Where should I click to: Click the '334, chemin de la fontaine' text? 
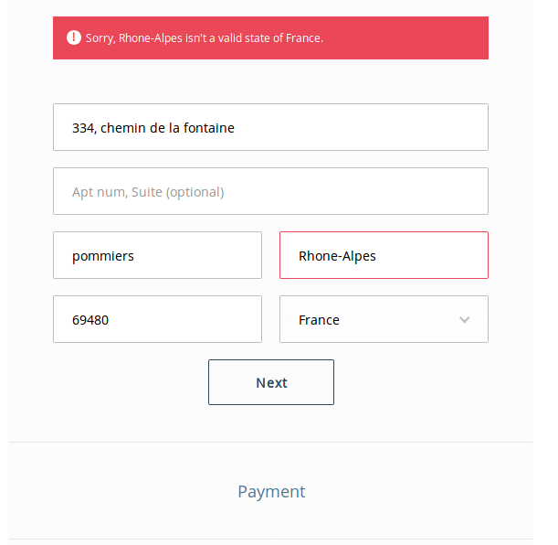click(153, 128)
